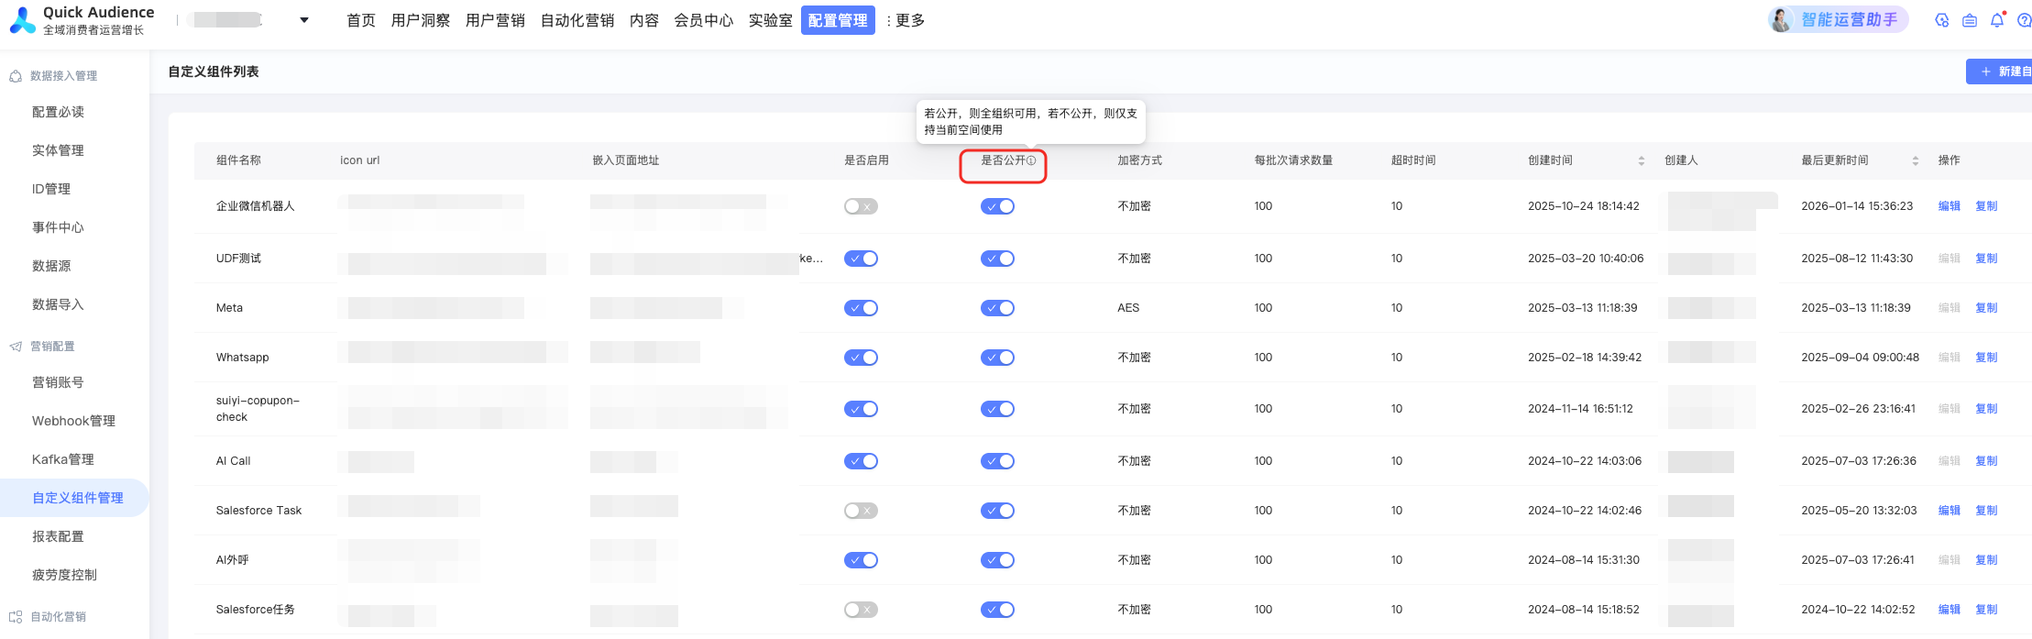This screenshot has height=639, width=2032.
Task: Toggle Whatsapp 是否启用 switch
Action: point(861,358)
